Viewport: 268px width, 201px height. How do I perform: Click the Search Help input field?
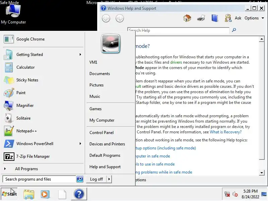click(x=178, y=30)
